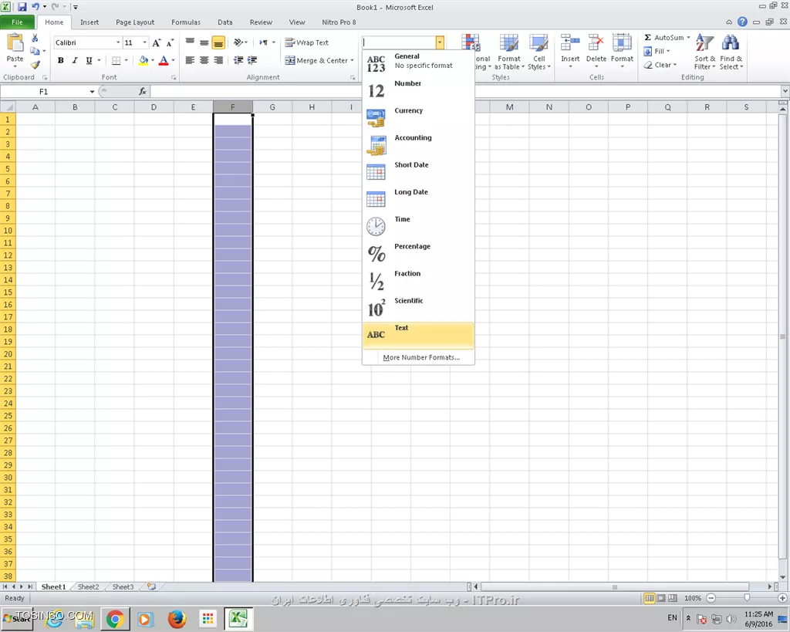Apply the Fill Color bucket
Viewport: 790px width, 632px height.
pyautogui.click(x=143, y=60)
